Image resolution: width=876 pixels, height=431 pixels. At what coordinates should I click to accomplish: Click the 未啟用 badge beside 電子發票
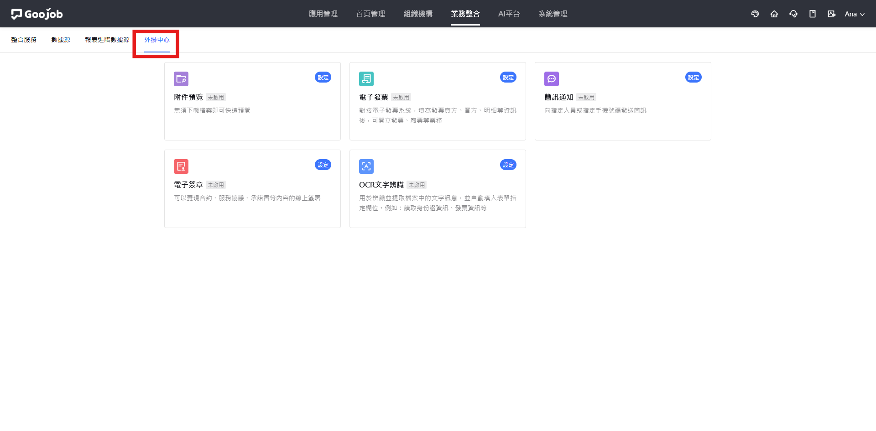click(x=401, y=97)
